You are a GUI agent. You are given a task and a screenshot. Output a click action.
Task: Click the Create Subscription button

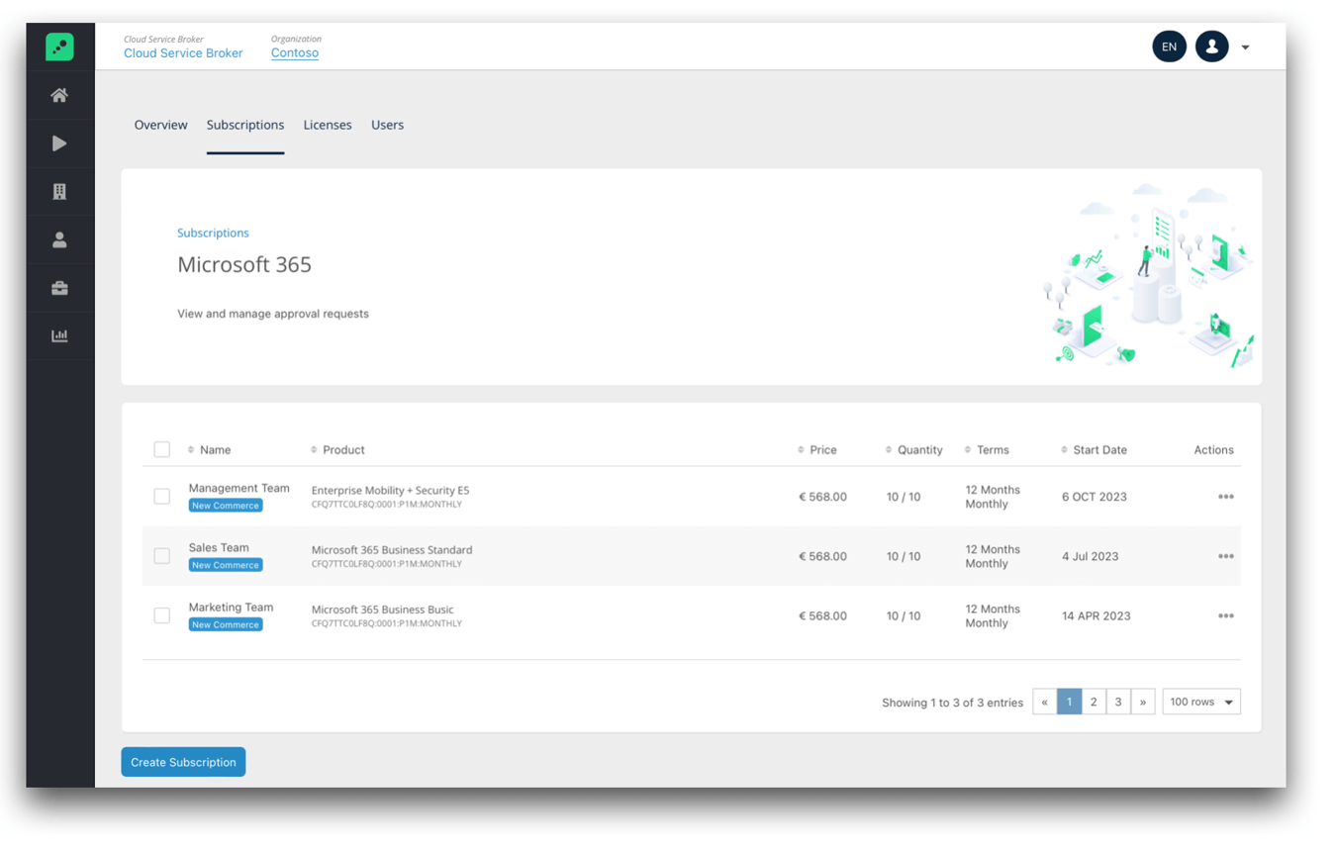point(183,762)
